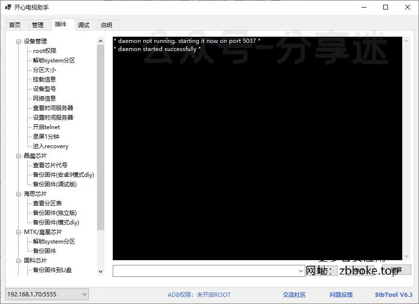Click the 晶晨芯片 category label
Screen dimensions: 419x304
click(x=35, y=156)
